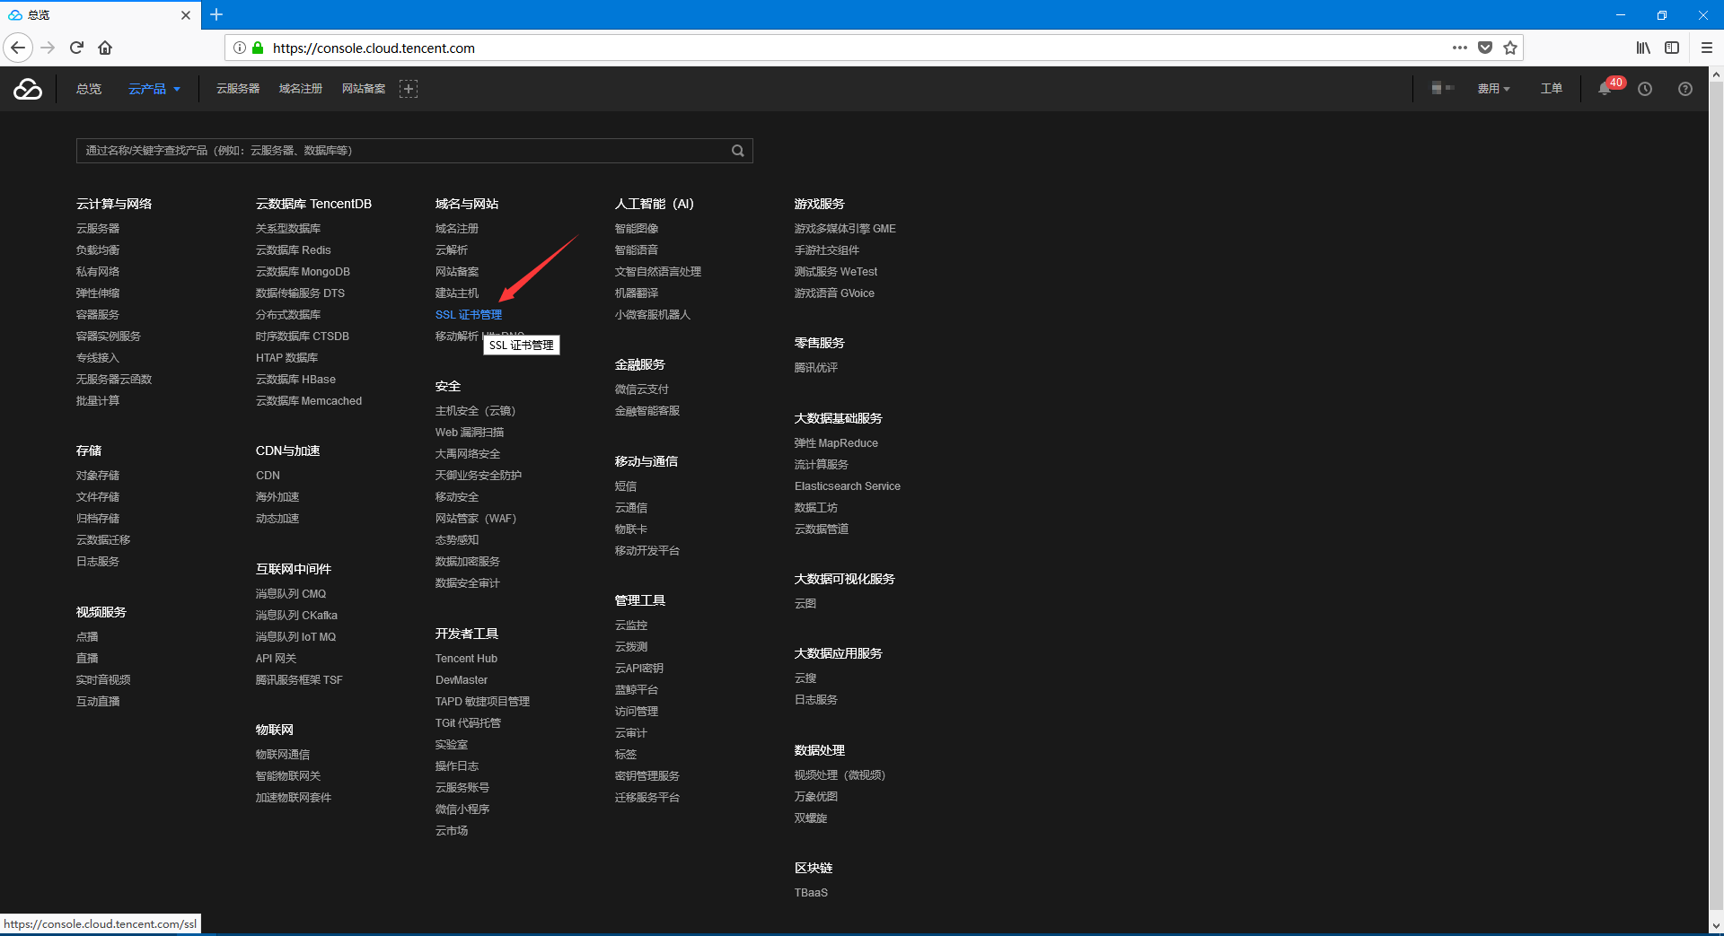The width and height of the screenshot is (1724, 936).
Task: Open 云数据库 MongoDB link
Action: pos(303,272)
